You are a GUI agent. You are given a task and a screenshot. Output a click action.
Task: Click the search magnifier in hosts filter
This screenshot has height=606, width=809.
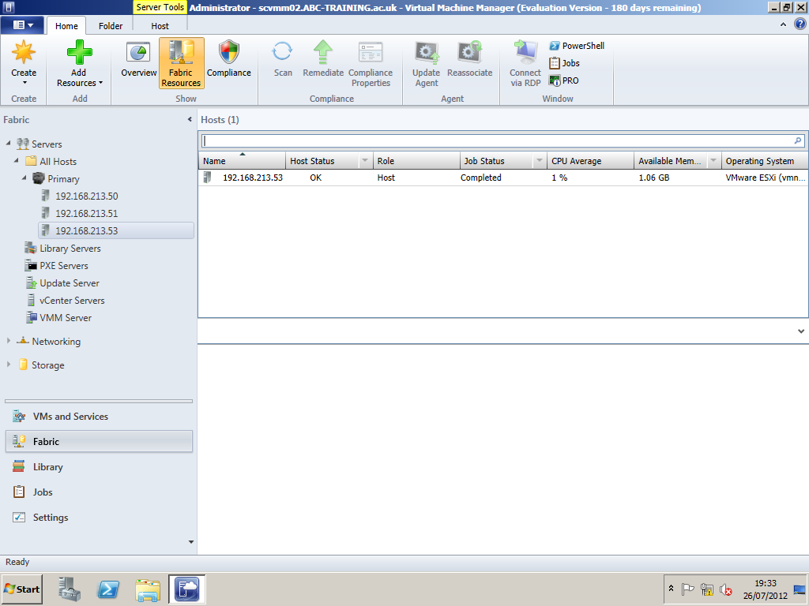tap(798, 140)
